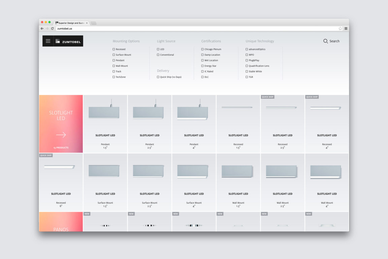Tick the Stable White checkbox
The image size is (388, 259).
247,71
